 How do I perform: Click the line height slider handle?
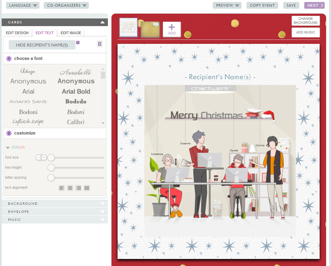tap(51, 168)
